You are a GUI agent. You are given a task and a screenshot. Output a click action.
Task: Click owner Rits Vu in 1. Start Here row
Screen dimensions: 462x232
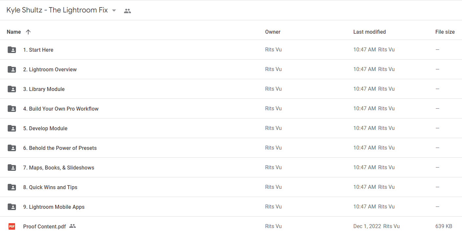(x=273, y=50)
